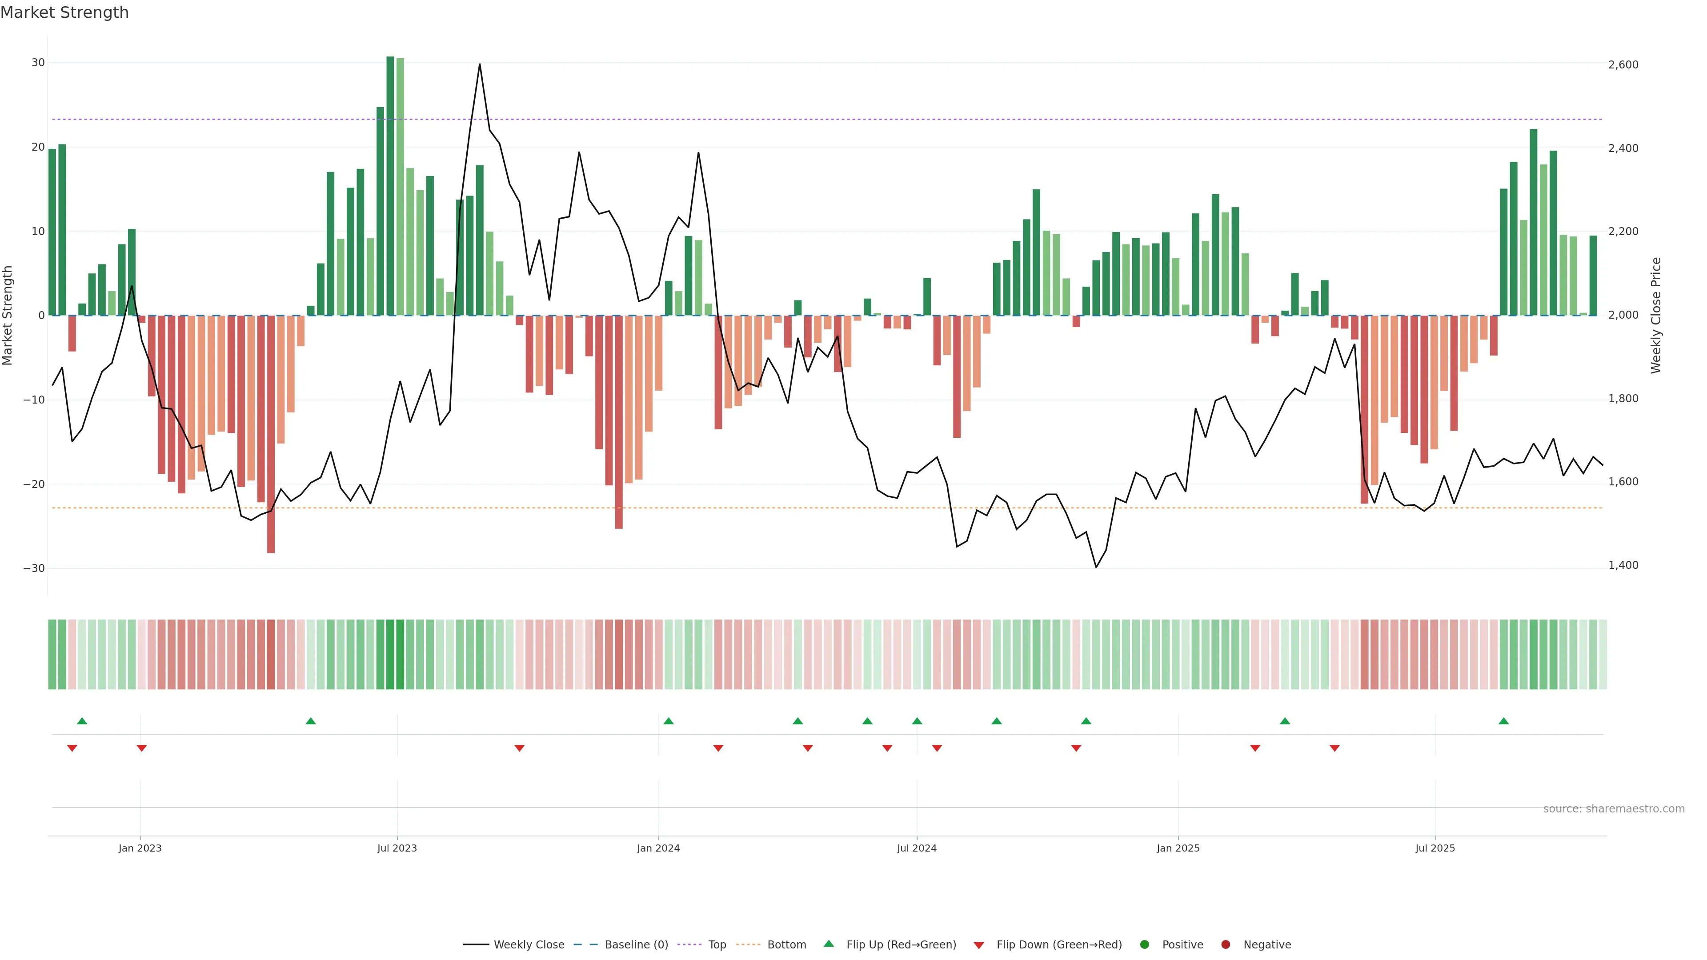Click the Market Strength chart title
Viewport: 1707px width, 960px height.
tap(64, 12)
